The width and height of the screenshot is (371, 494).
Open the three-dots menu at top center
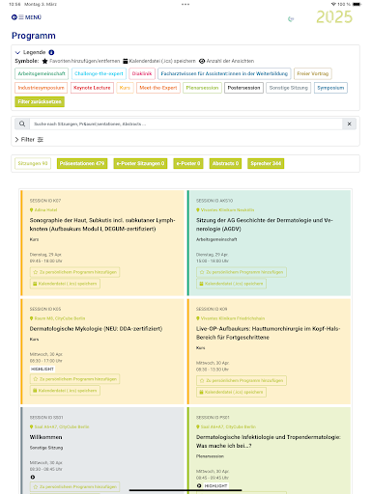(185, 5)
